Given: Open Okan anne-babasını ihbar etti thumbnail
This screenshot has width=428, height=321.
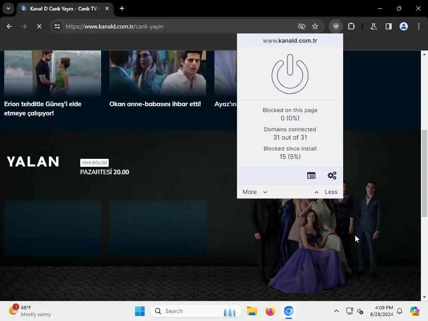Looking at the screenshot, I should click(158, 73).
